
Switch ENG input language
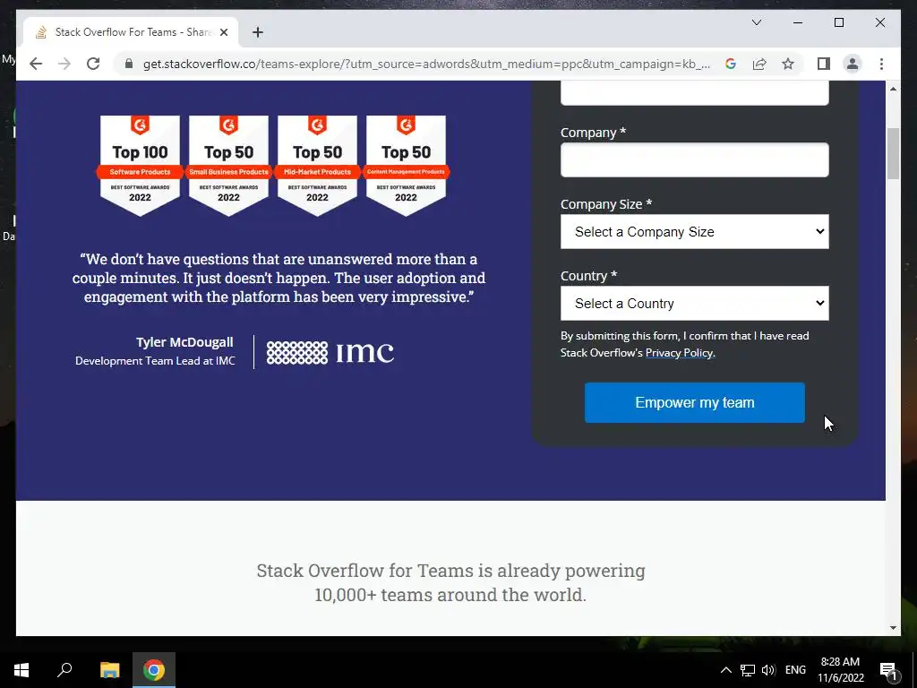tap(795, 670)
